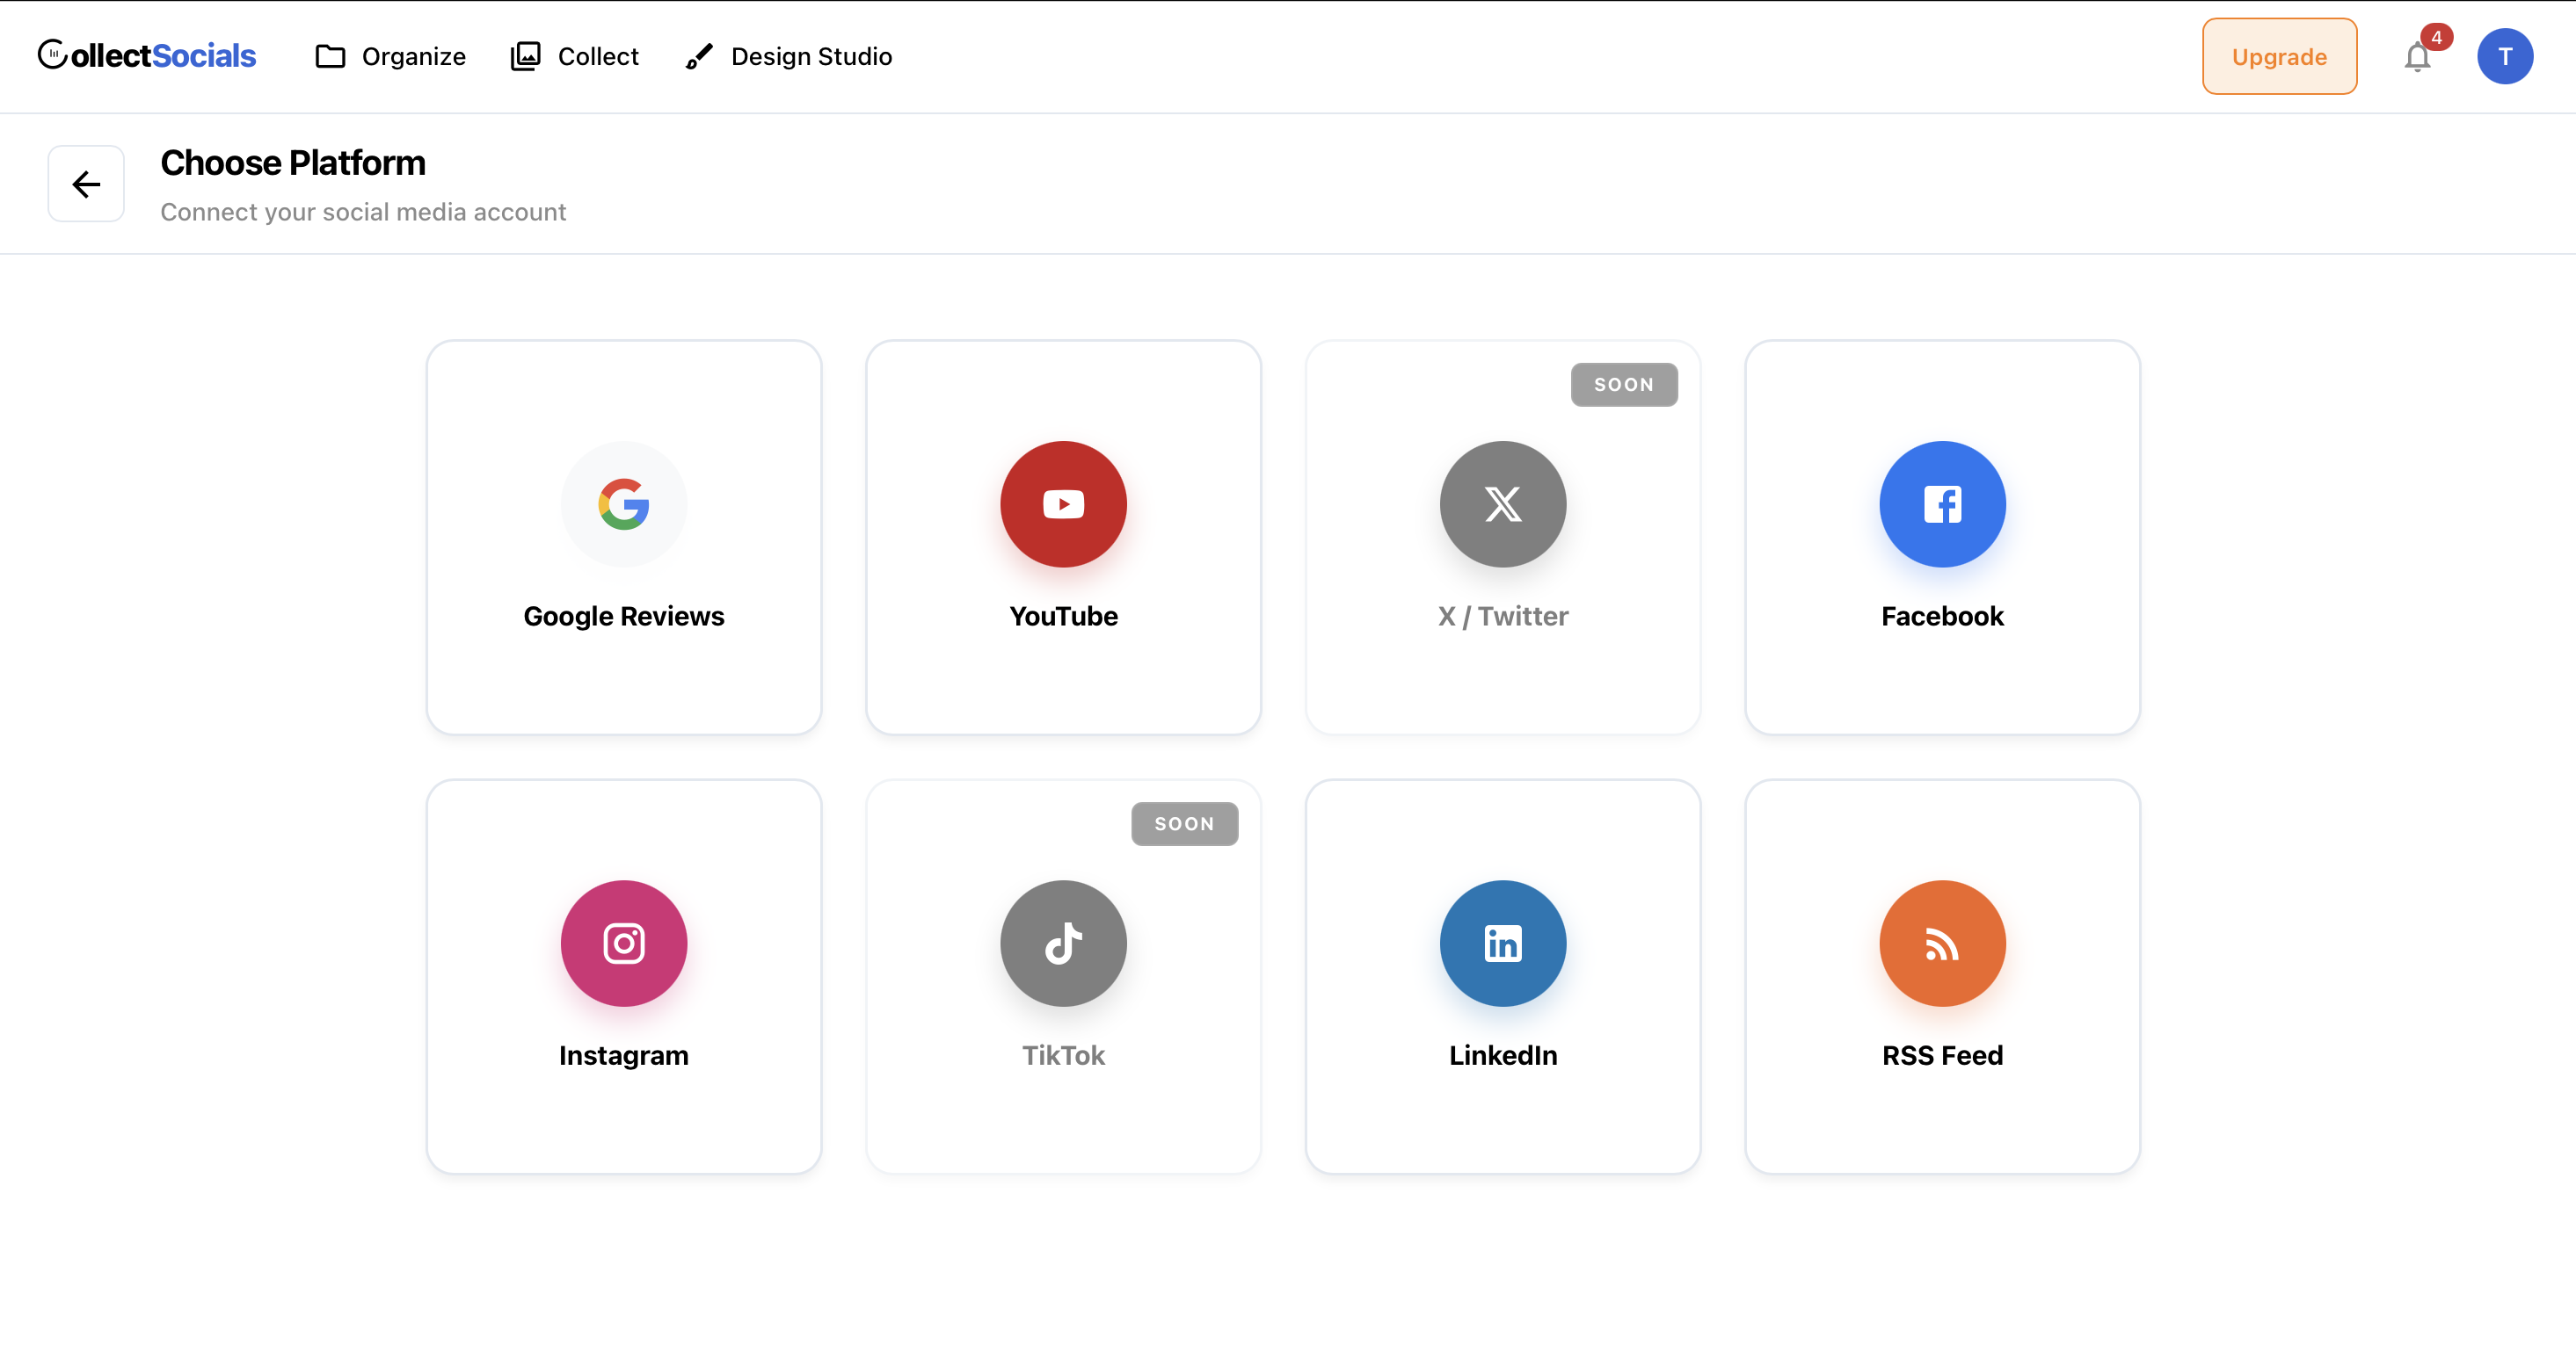Click the Design Studio brush icon
2576x1367 pixels.
[698, 56]
